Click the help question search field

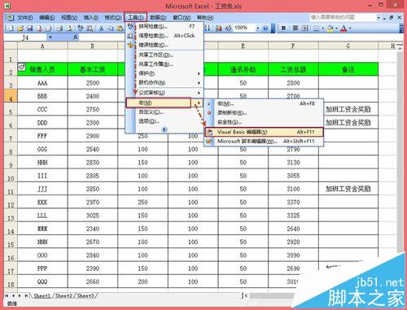pyautogui.click(x=344, y=18)
